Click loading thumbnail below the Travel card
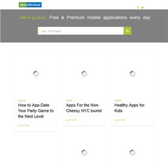 coord(84,152)
